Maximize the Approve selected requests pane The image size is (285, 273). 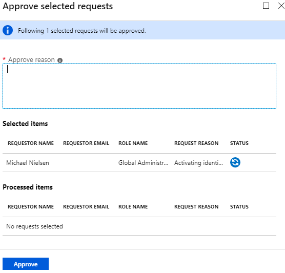click(266, 6)
